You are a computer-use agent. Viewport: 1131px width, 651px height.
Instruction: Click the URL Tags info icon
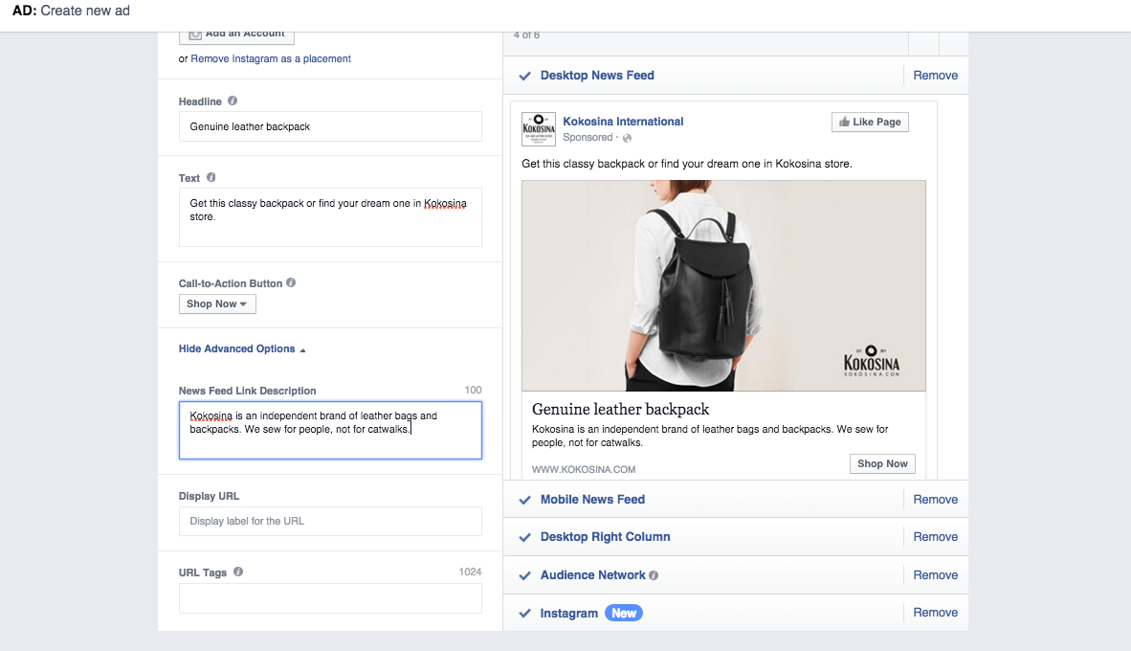point(238,572)
